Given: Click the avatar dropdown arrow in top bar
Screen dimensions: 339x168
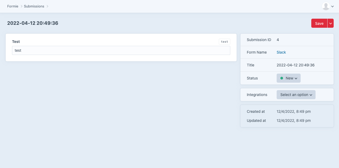Looking at the screenshot, I should 332,6.
